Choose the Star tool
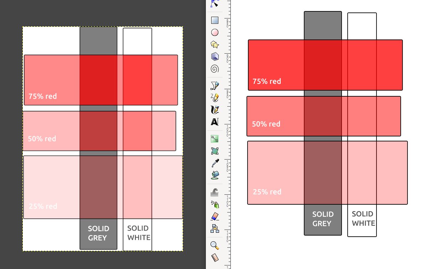 [x=215, y=45]
